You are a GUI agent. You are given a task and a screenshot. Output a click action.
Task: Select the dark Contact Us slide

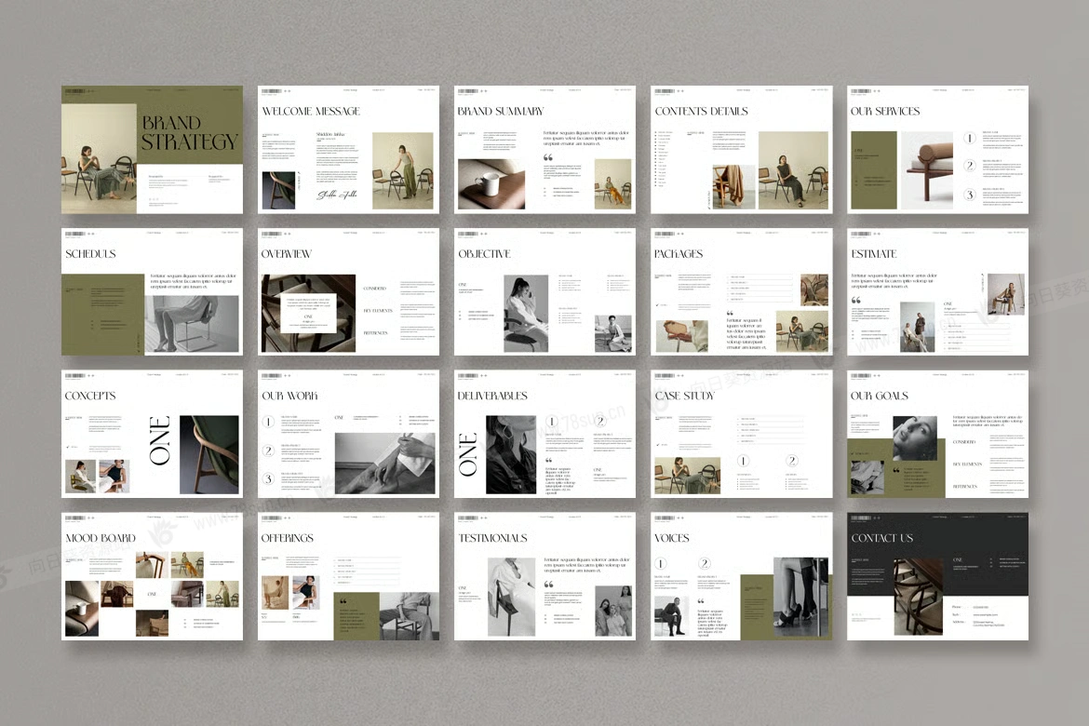click(937, 577)
